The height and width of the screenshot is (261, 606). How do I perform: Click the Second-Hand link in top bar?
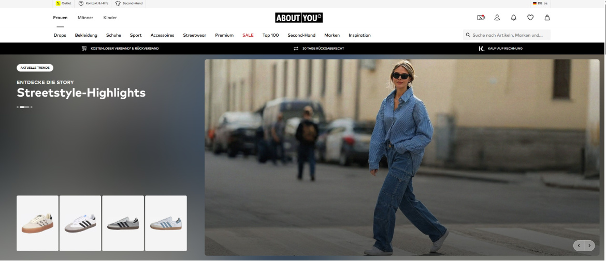(129, 4)
